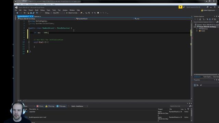Click the Error List filter funnel icon
Viewport: 219px width, 123px height.
188,109
